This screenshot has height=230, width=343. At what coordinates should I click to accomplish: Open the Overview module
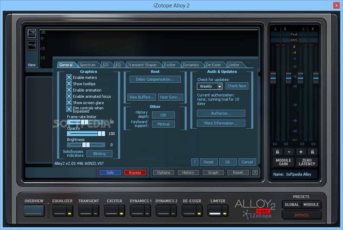[x=34, y=210]
